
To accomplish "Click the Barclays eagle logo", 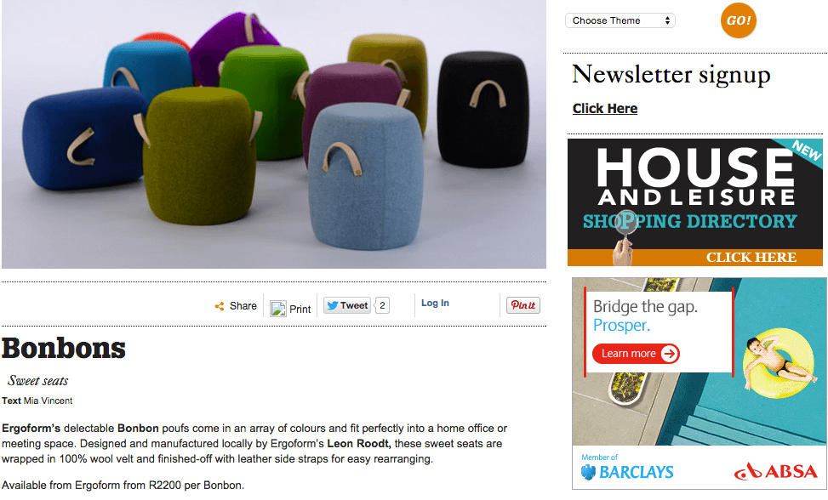I will [x=588, y=472].
